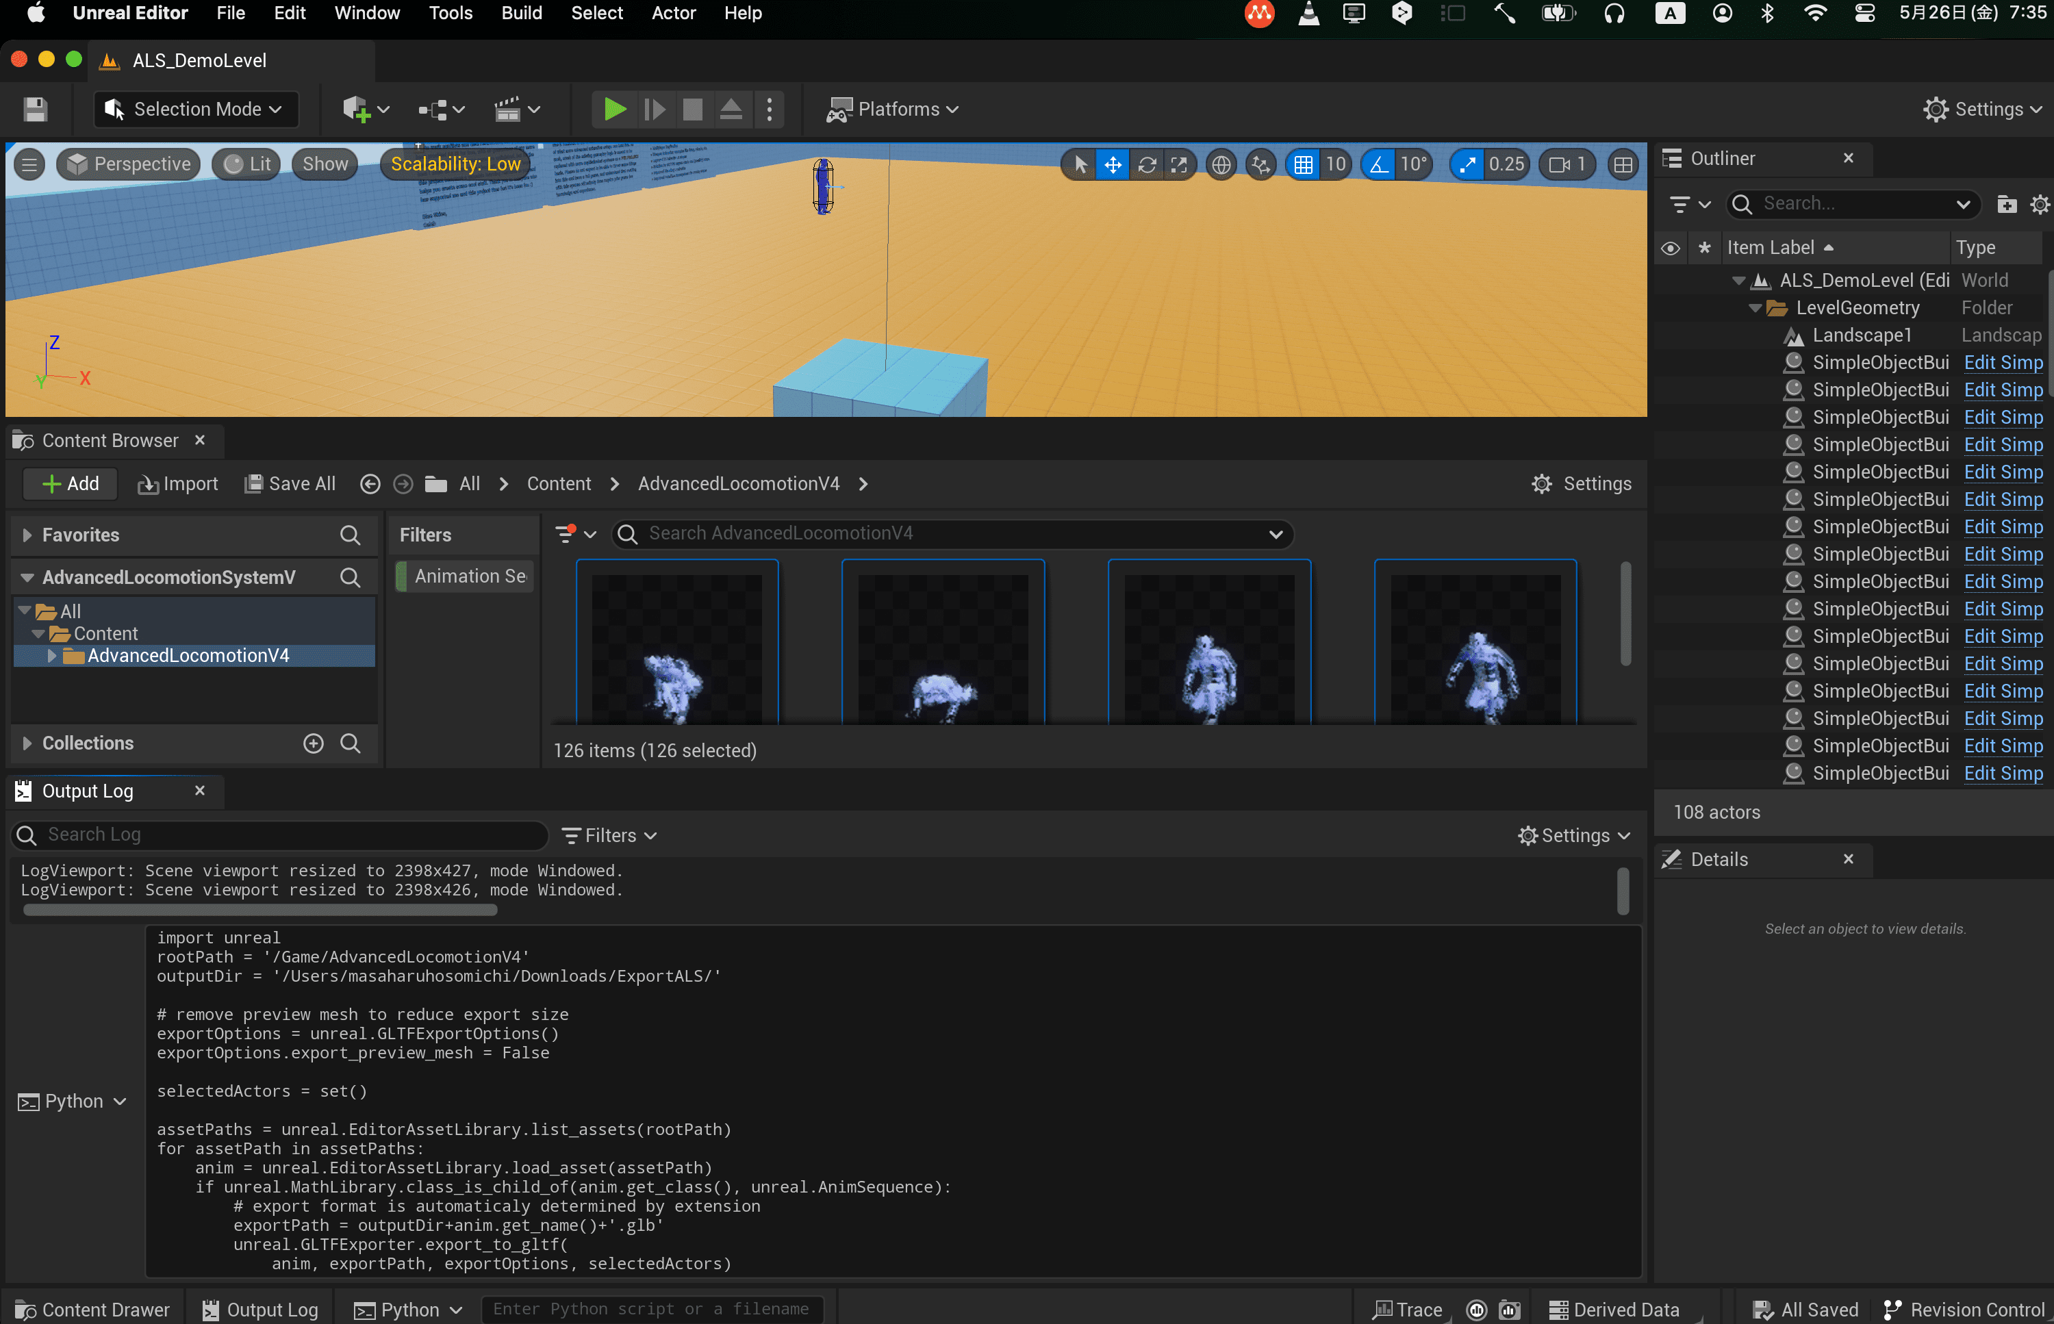
Task: Create new folder in Outliner
Action: [x=2006, y=204]
